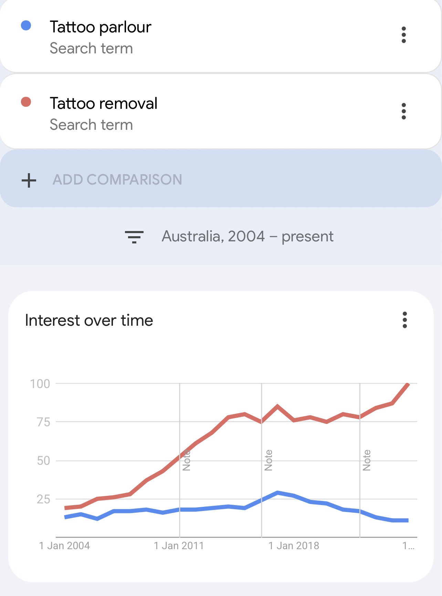Viewport: 442px width, 596px height.
Task: Edit the Tattoo removal search term
Action: [x=103, y=104]
